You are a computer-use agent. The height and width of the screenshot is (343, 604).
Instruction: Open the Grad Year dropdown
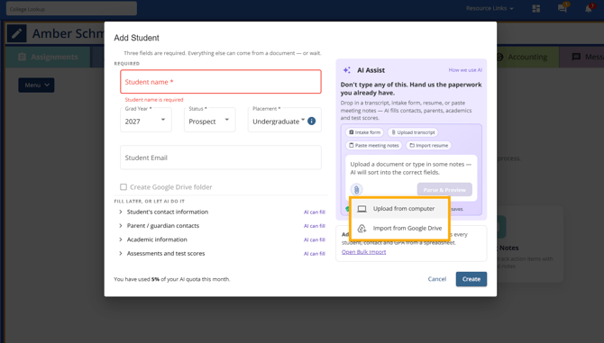(146, 120)
